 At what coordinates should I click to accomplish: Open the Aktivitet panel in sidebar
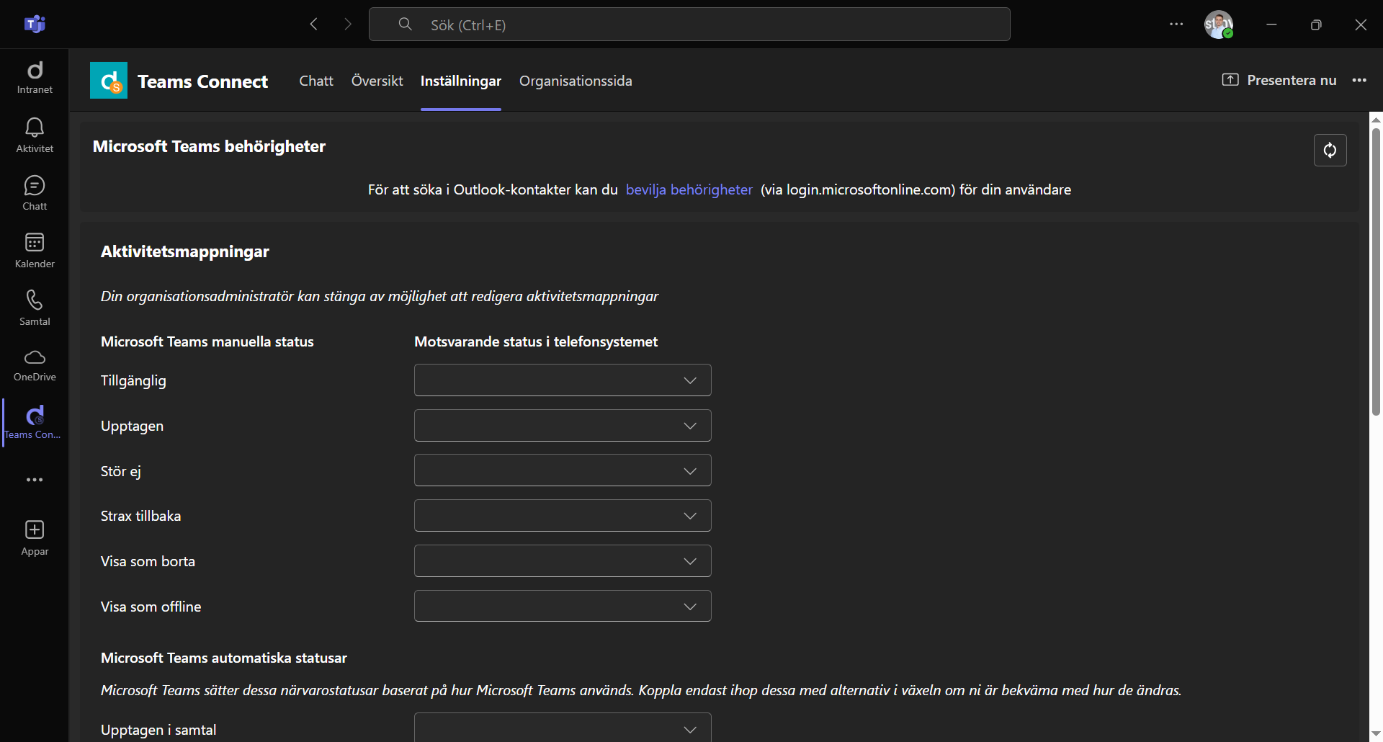pos(34,135)
